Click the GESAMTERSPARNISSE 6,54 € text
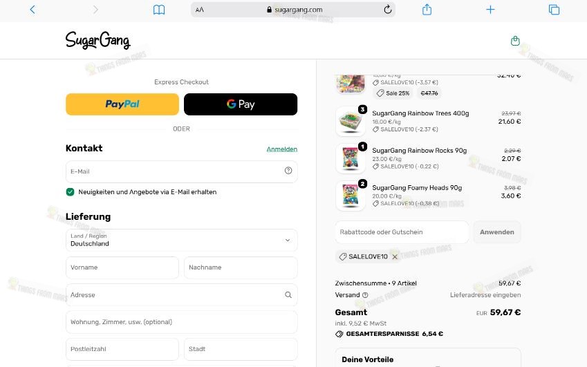587x367 pixels. (x=395, y=334)
